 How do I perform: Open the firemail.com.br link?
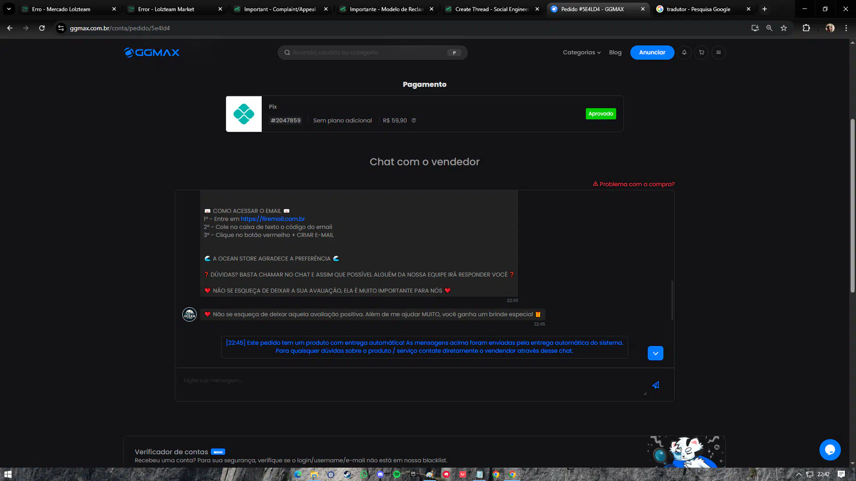point(273,219)
